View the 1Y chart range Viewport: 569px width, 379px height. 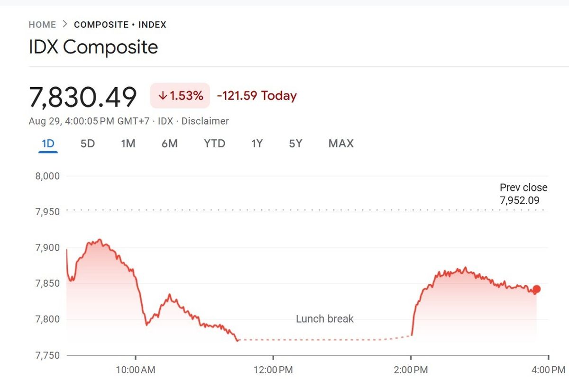(257, 144)
